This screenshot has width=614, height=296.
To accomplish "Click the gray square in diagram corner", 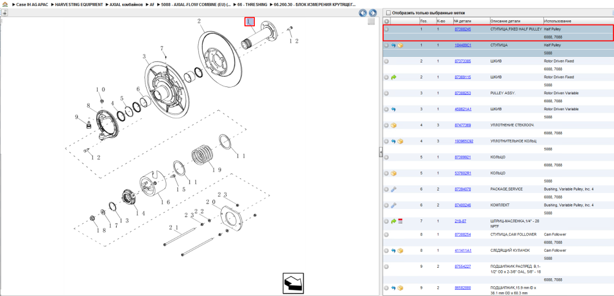I will click(371, 21).
